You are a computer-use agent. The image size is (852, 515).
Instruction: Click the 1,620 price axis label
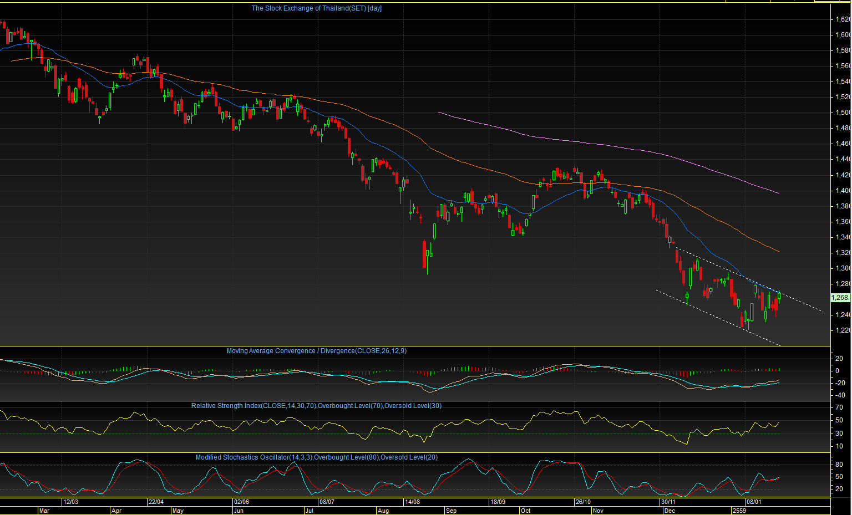point(843,19)
